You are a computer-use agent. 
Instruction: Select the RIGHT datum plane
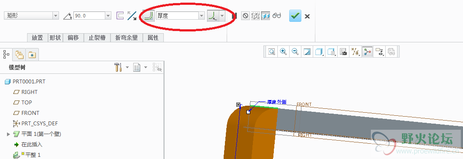click(25, 92)
